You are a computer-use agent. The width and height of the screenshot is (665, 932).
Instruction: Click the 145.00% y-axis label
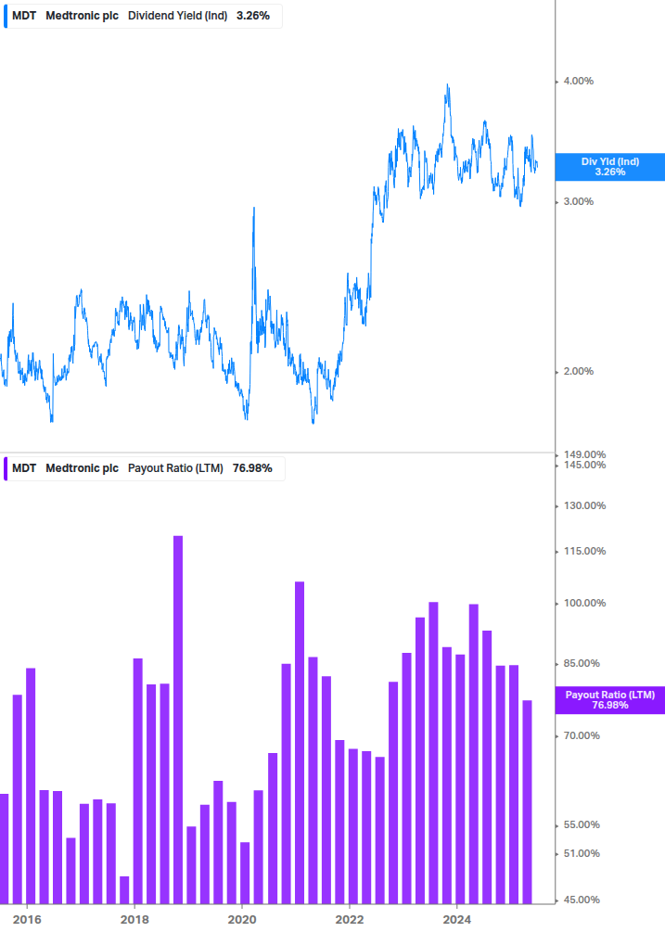584,465
